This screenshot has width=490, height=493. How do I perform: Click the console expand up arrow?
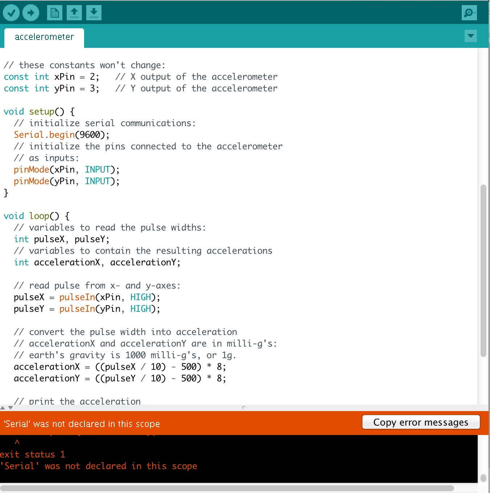(x=3, y=408)
